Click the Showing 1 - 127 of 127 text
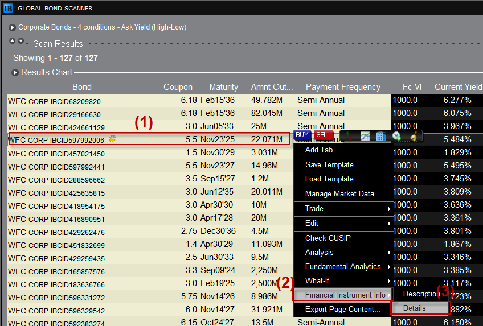Image resolution: width=483 pixels, height=326 pixels. coord(55,58)
